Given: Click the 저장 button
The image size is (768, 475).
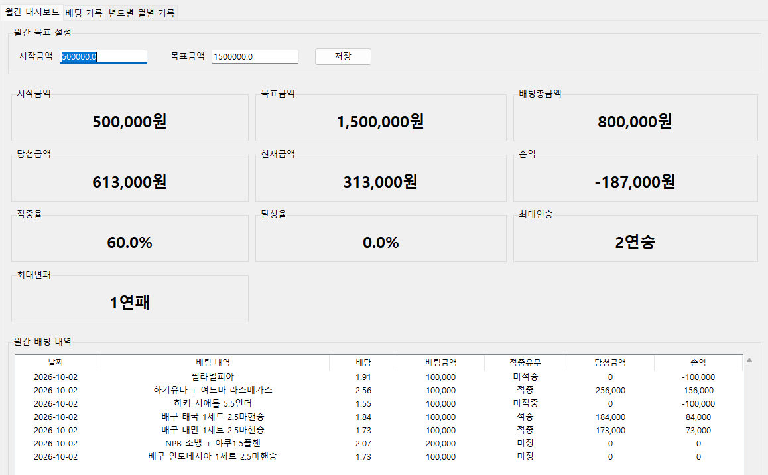Looking at the screenshot, I should tap(343, 56).
